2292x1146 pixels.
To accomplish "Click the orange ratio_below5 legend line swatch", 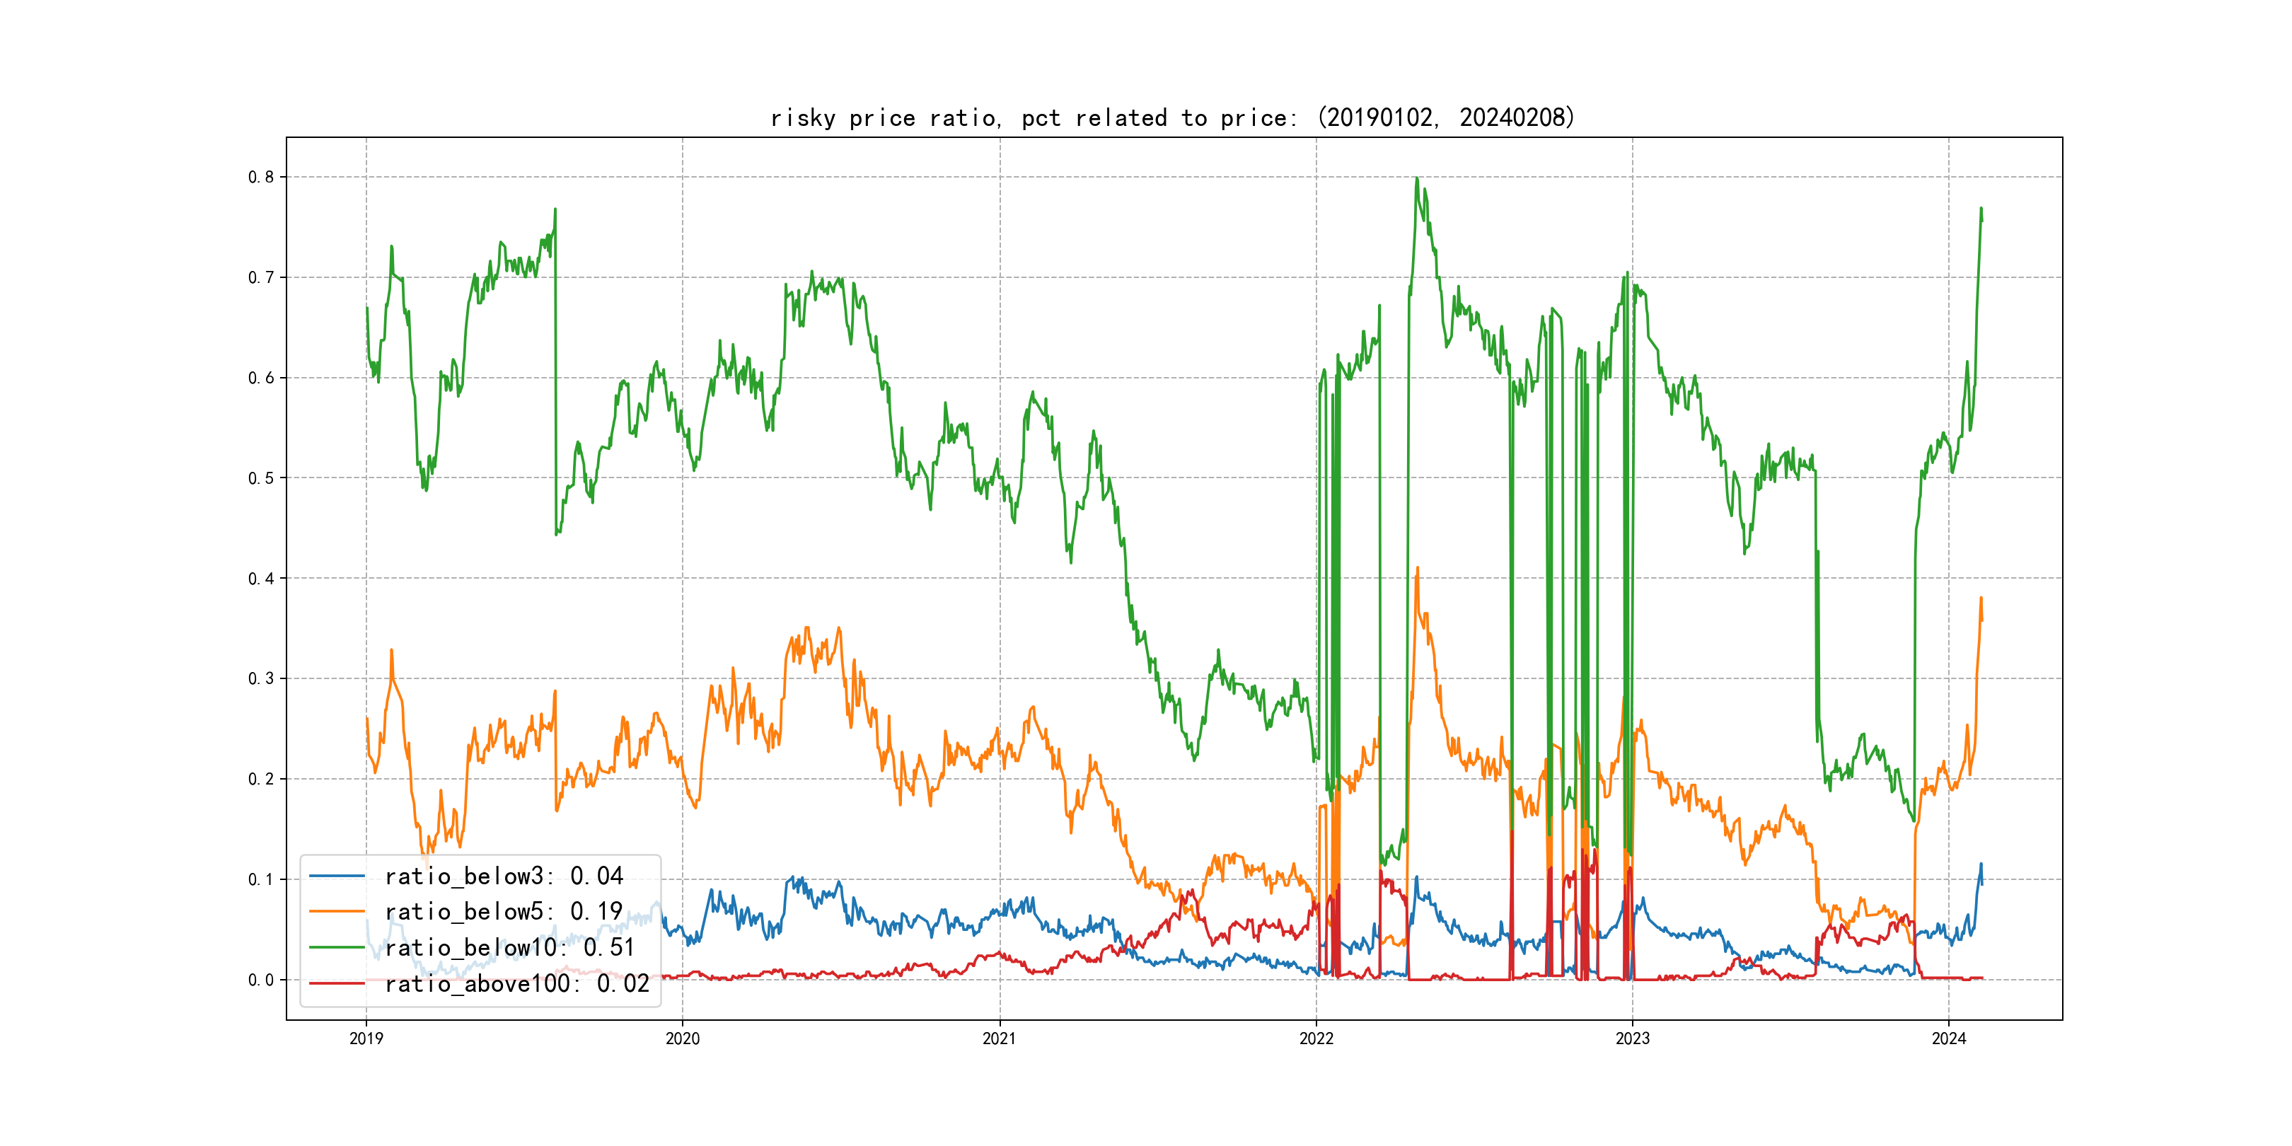I will [336, 912].
